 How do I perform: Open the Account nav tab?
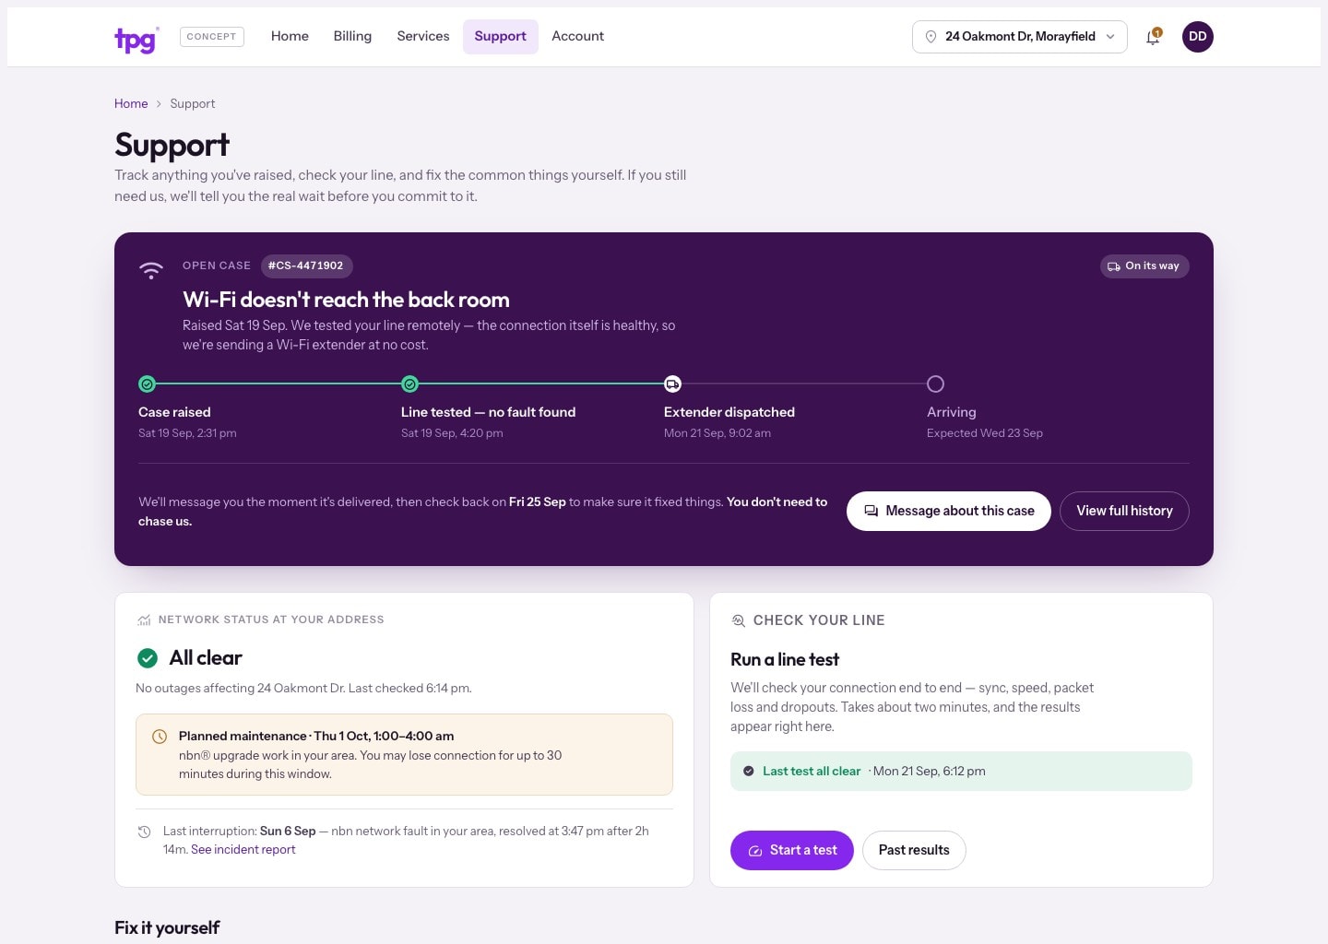tap(578, 36)
